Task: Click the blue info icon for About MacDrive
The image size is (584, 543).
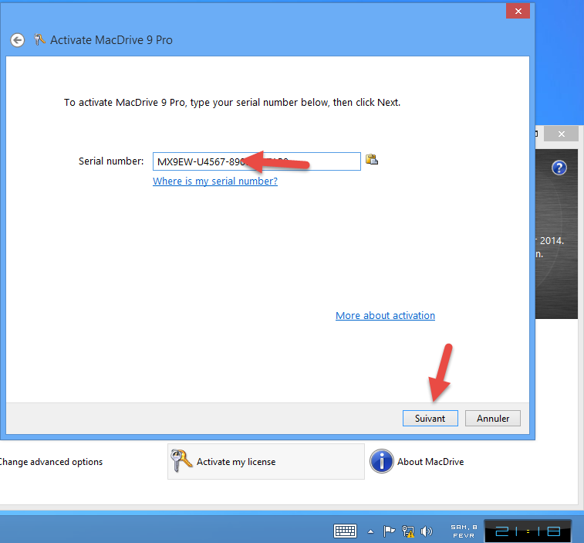Action: coord(381,461)
